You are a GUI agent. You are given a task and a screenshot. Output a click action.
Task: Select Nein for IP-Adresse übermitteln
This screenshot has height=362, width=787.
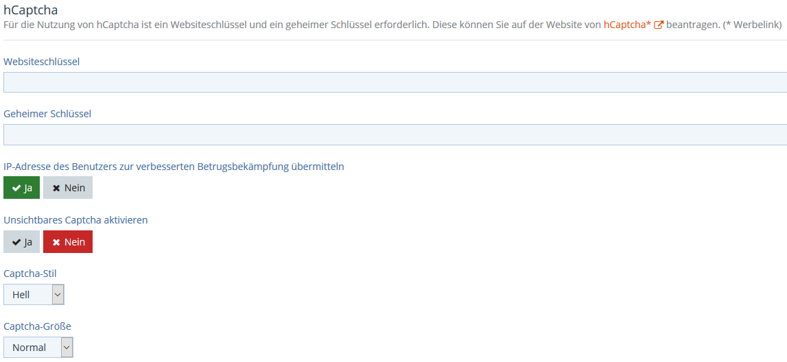[x=68, y=188]
